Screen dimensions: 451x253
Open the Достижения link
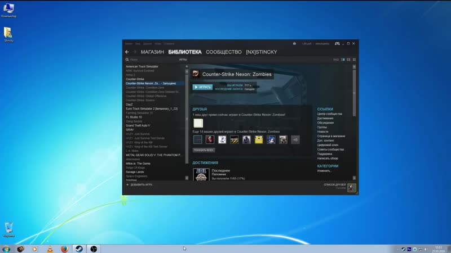325,118
